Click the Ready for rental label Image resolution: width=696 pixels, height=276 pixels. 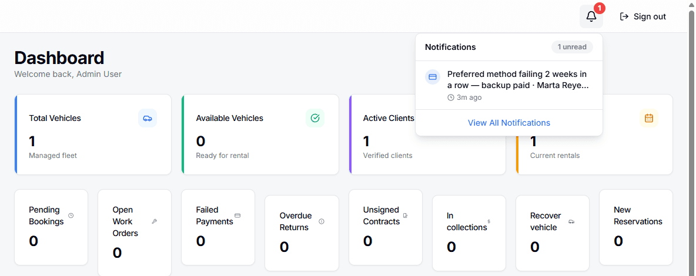222,156
